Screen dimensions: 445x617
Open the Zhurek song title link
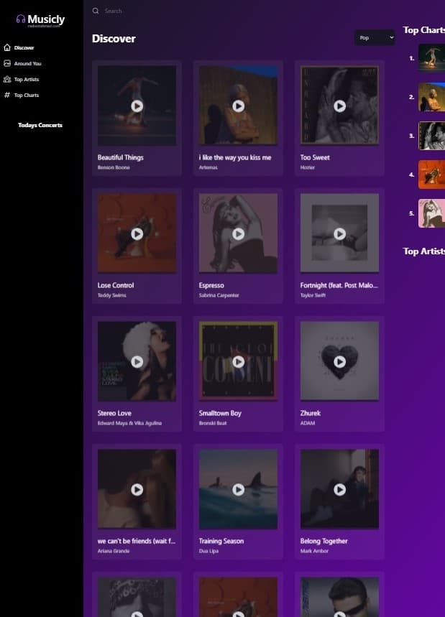[311, 413]
